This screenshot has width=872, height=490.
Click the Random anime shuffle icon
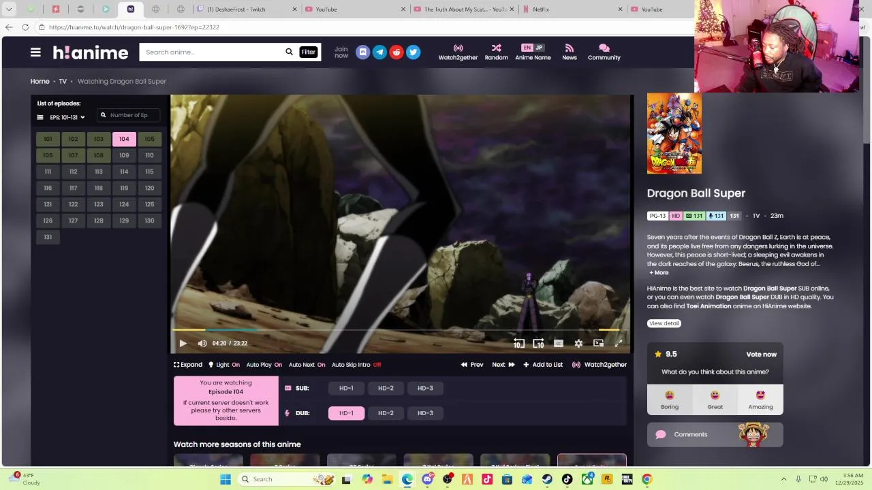[x=496, y=52]
